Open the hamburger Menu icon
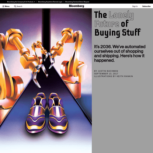The width and height of the screenshot is (153, 153). pyautogui.click(x=3, y=6)
